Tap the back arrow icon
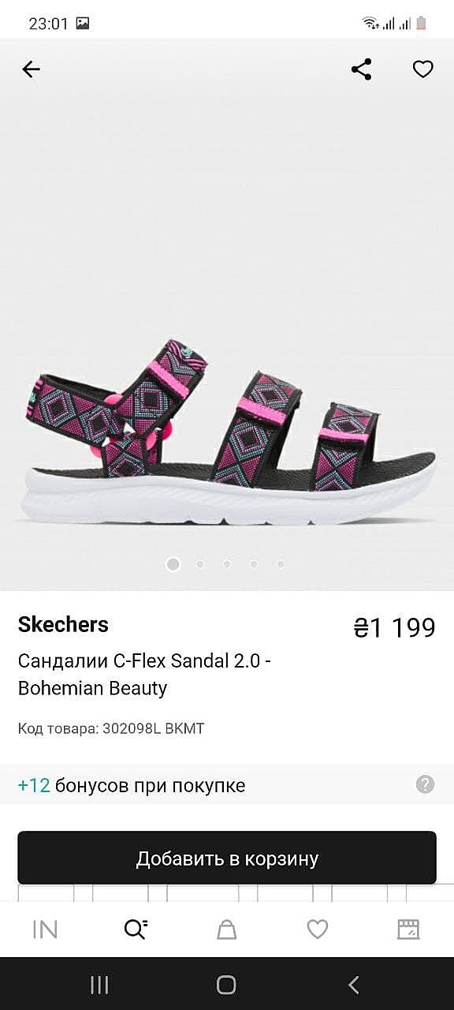Image resolution: width=454 pixels, height=1010 pixels. (31, 69)
